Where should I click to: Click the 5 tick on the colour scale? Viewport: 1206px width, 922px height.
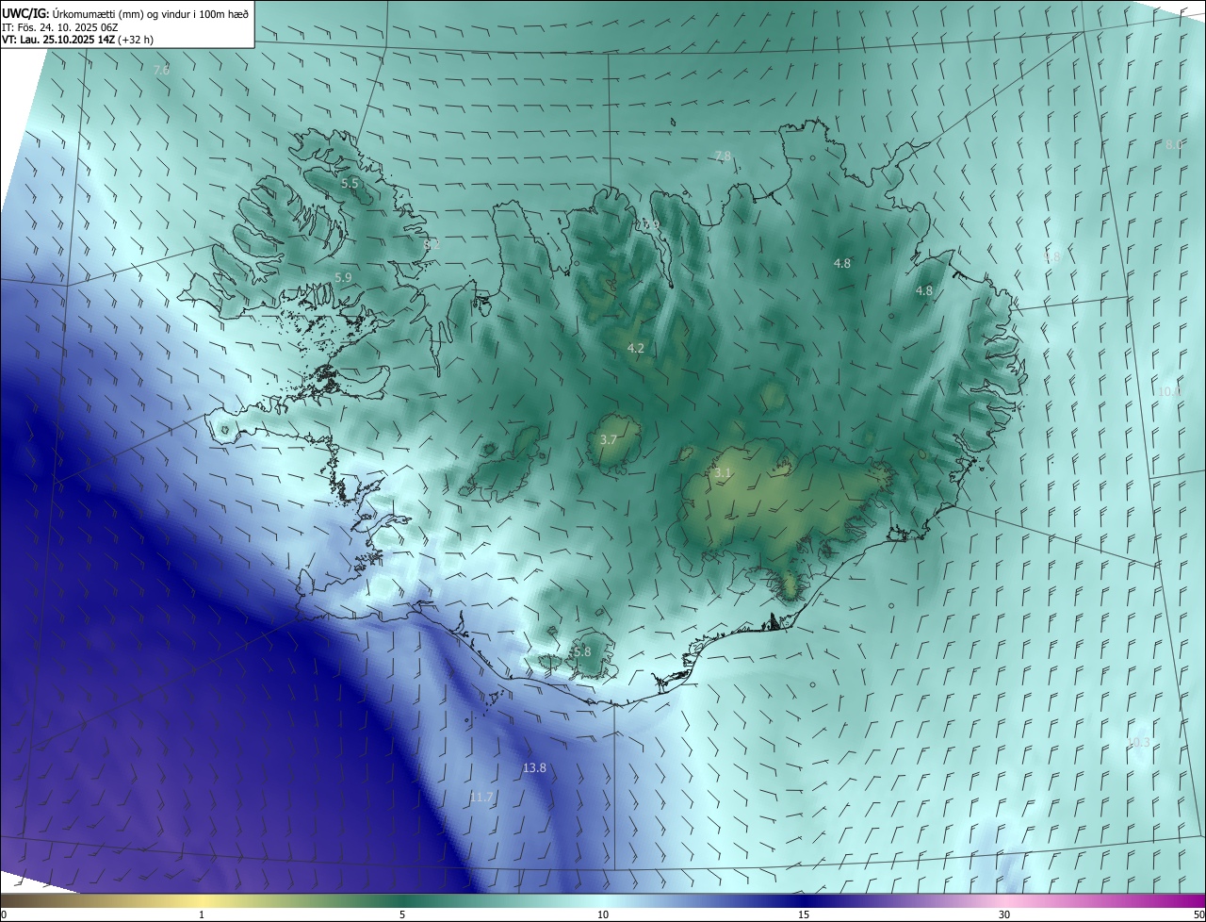tap(402, 914)
